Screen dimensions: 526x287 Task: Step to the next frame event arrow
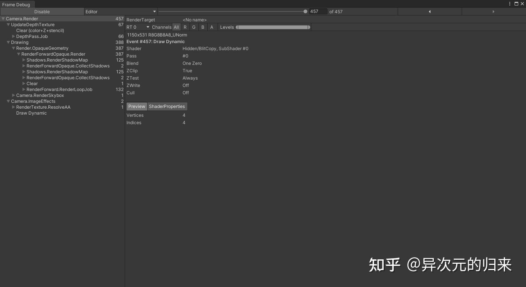(x=494, y=11)
